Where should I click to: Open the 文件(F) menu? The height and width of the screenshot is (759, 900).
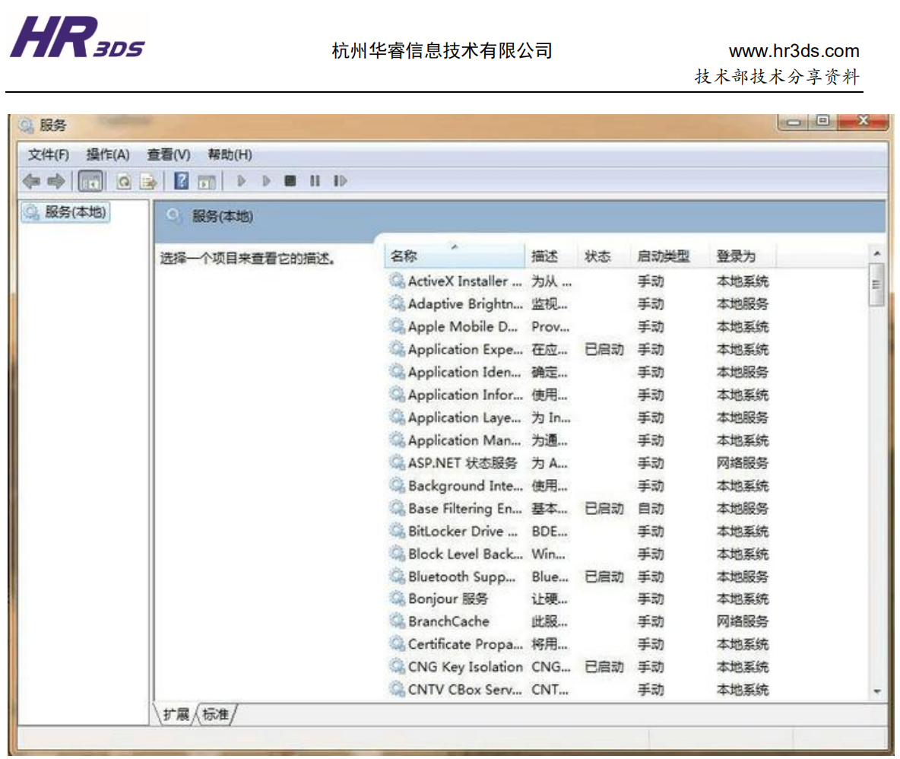click(49, 155)
